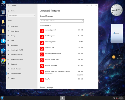
Task: Click the Windows PowerShell ISE feature icon
Action: (x=42, y=72)
